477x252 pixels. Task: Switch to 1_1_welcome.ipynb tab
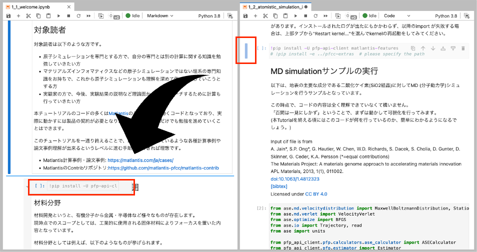[x=30, y=6]
